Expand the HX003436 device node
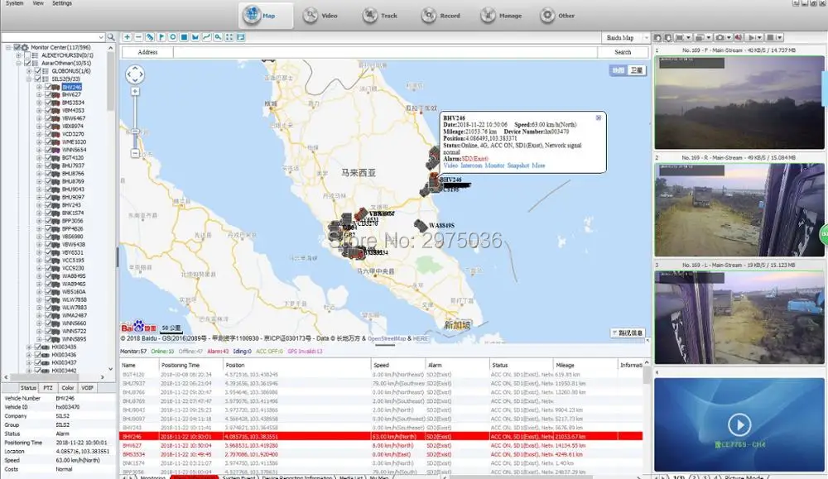 pos(29,355)
